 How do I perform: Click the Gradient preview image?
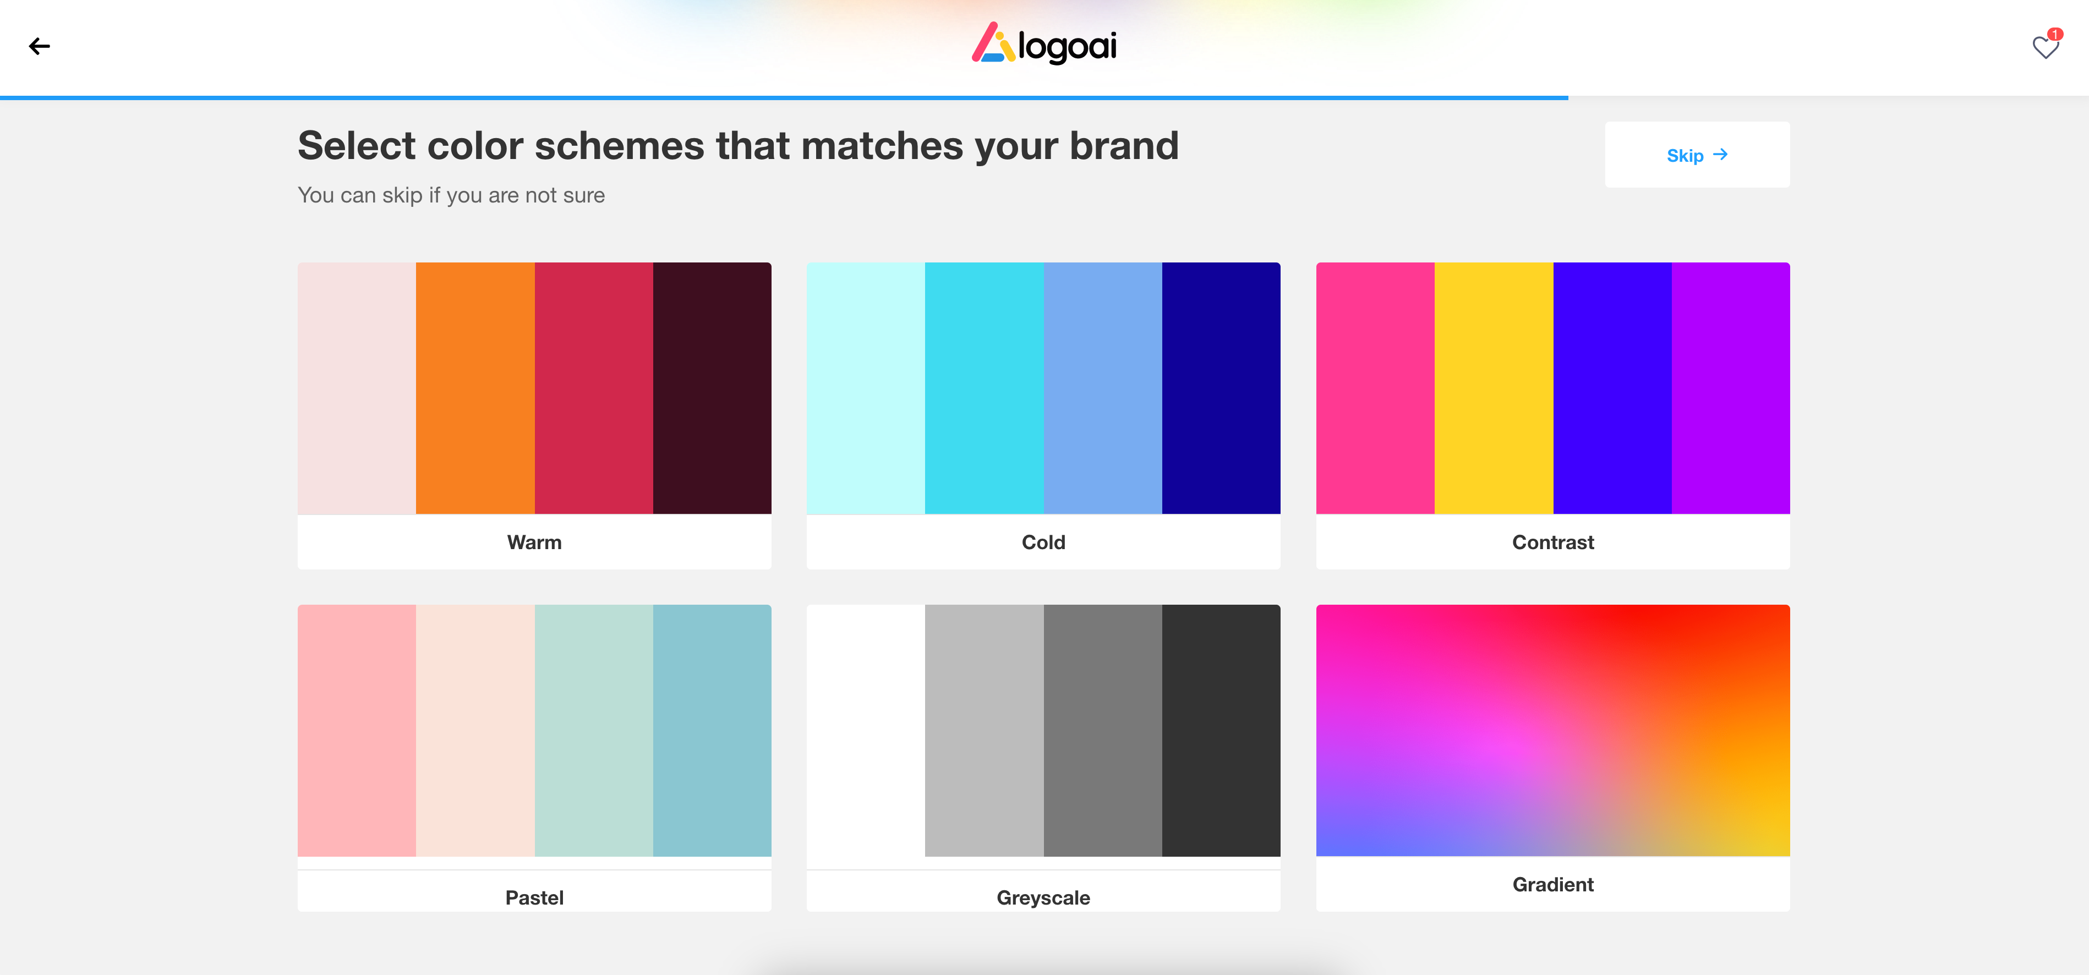(1552, 730)
